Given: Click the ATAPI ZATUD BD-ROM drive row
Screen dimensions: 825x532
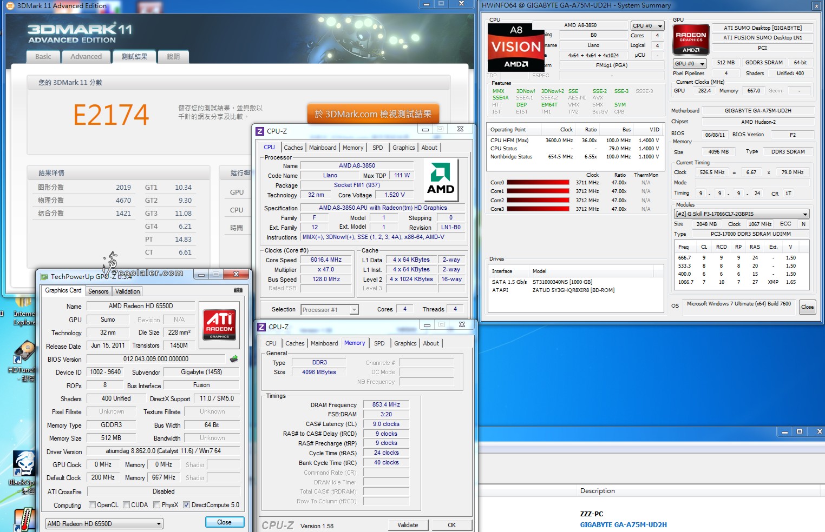Looking at the screenshot, I should click(x=575, y=290).
